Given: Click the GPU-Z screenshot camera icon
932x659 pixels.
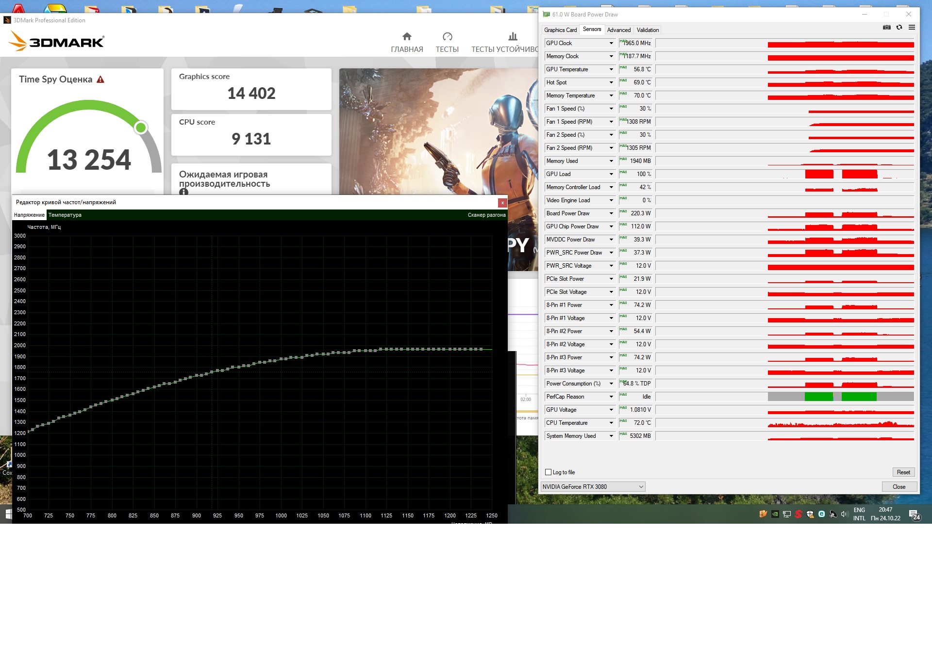Looking at the screenshot, I should (886, 28).
